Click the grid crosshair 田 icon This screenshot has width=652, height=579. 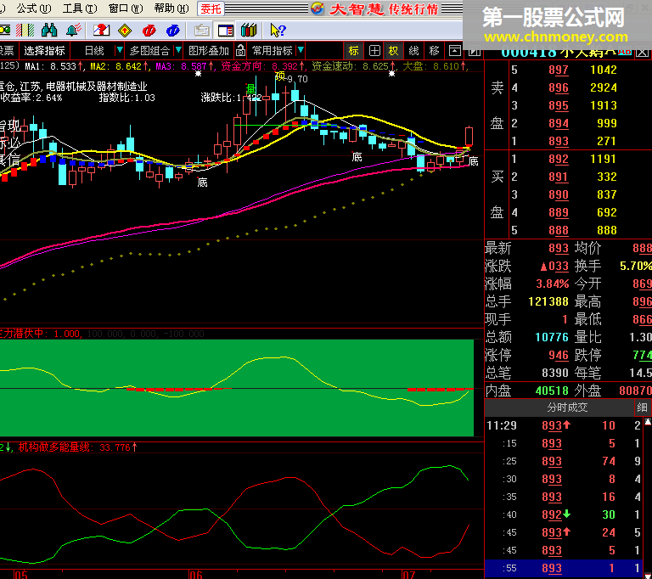[x=374, y=51]
